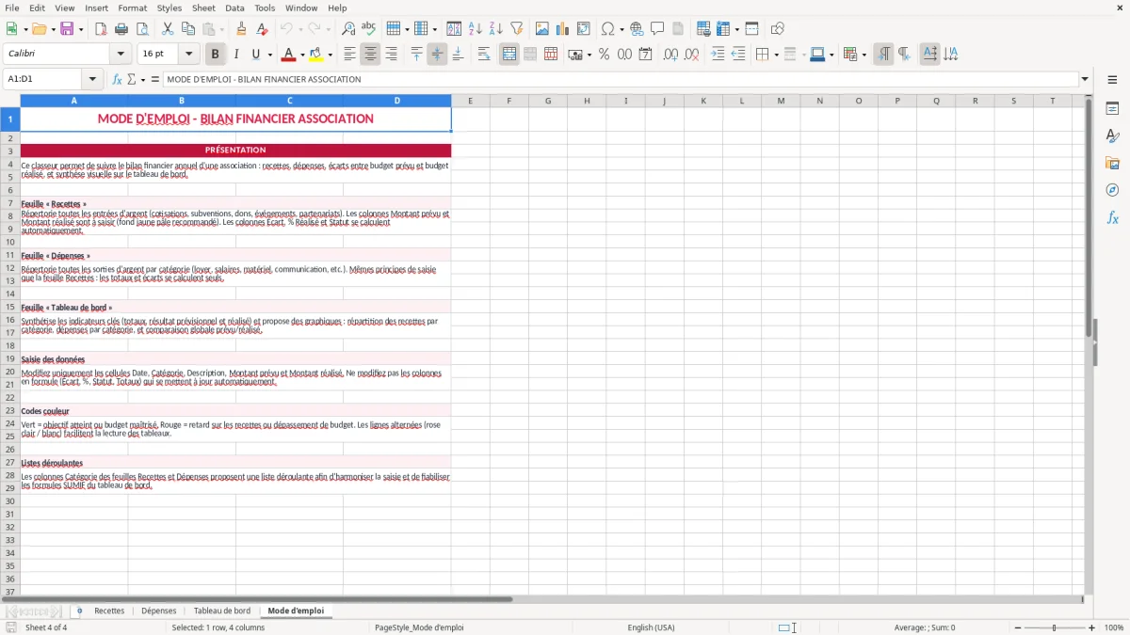Click the Save document icon

[67, 29]
